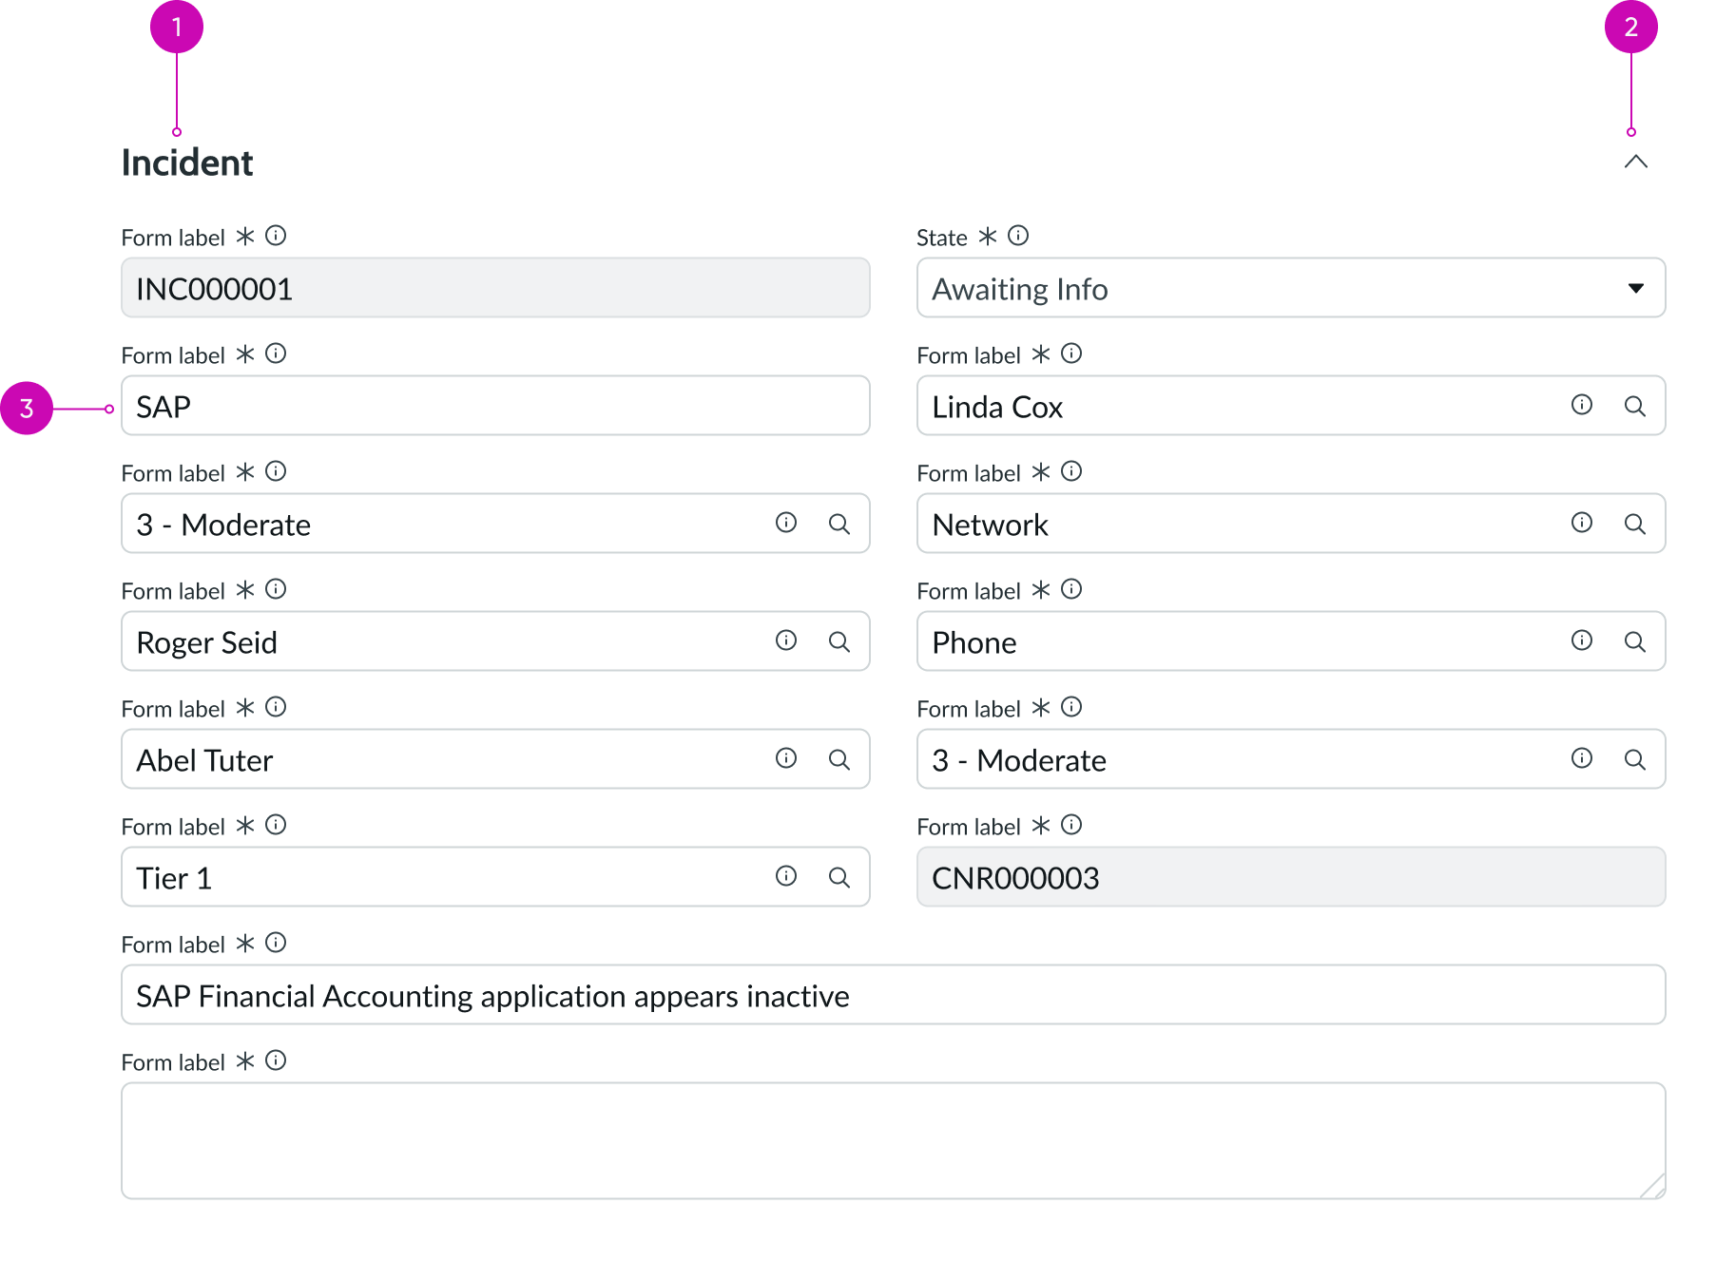
Task: Focus the SAP Financial Accounting description field
Action: coord(892,995)
